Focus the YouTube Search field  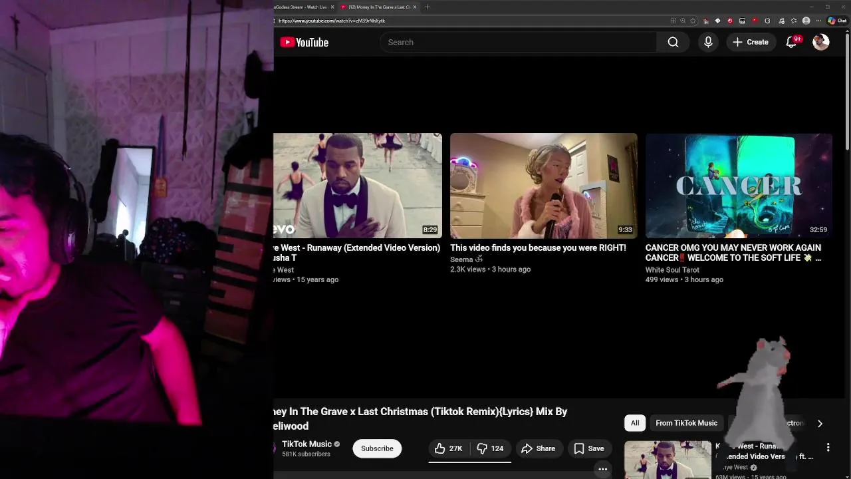coord(519,42)
